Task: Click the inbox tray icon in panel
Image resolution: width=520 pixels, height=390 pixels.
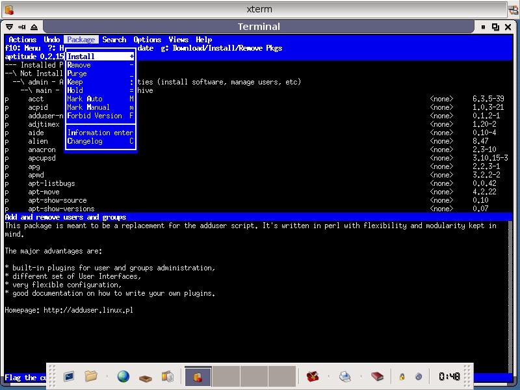Action: coord(146,377)
